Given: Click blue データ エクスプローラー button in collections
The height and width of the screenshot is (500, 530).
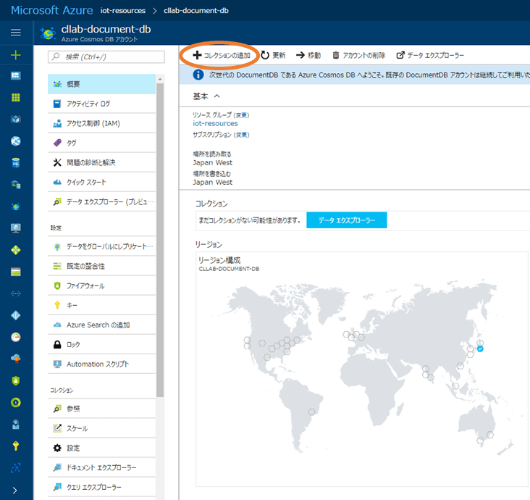Looking at the screenshot, I should tap(347, 220).
